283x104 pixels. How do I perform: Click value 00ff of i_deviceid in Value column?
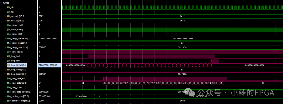pos(41,16)
